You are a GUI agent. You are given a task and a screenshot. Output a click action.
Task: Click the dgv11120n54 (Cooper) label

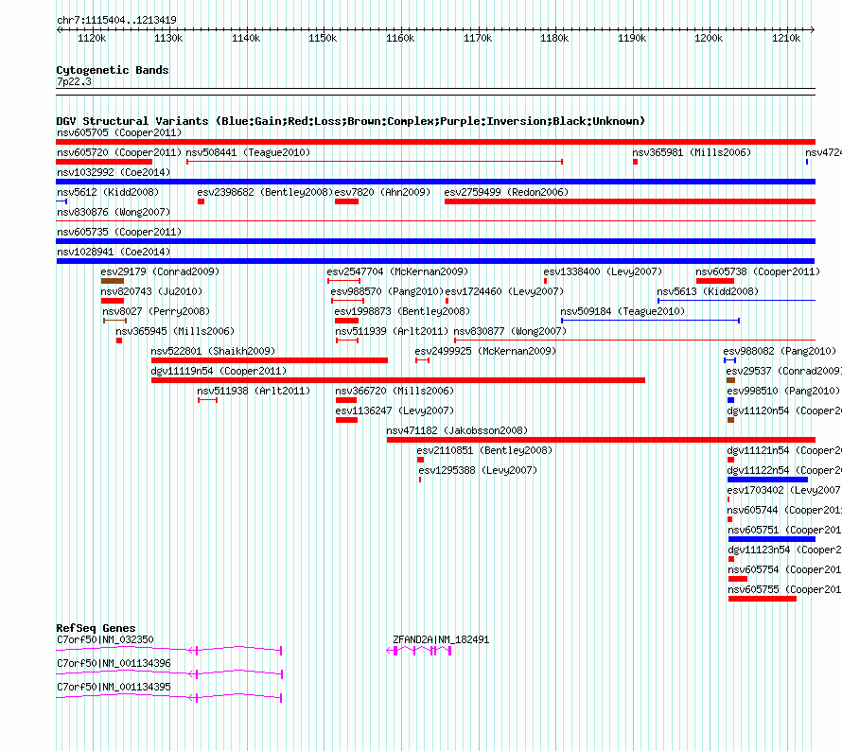click(x=784, y=410)
